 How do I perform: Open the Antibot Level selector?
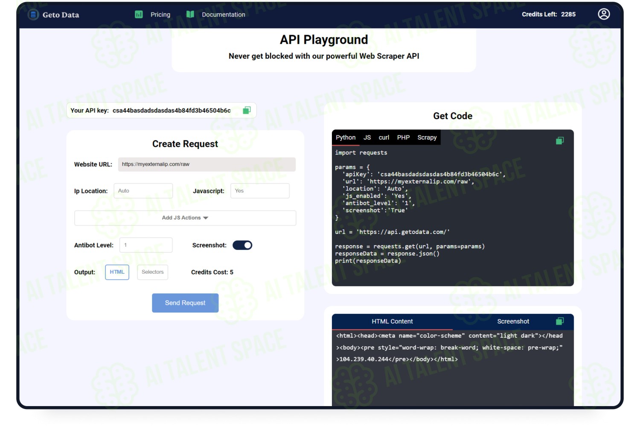click(146, 245)
